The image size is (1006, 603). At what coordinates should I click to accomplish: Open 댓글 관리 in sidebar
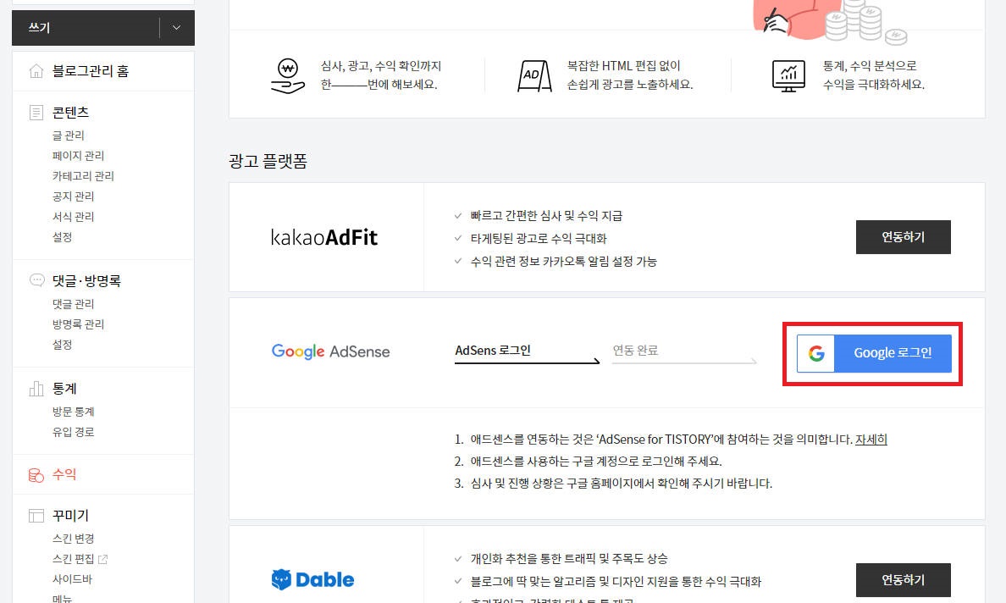73,304
